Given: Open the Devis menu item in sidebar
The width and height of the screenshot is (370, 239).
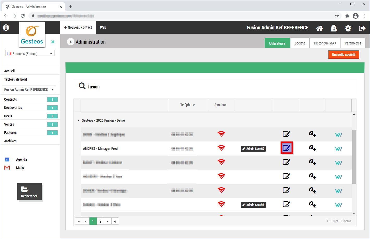Looking at the screenshot, I should click(x=8, y=116).
